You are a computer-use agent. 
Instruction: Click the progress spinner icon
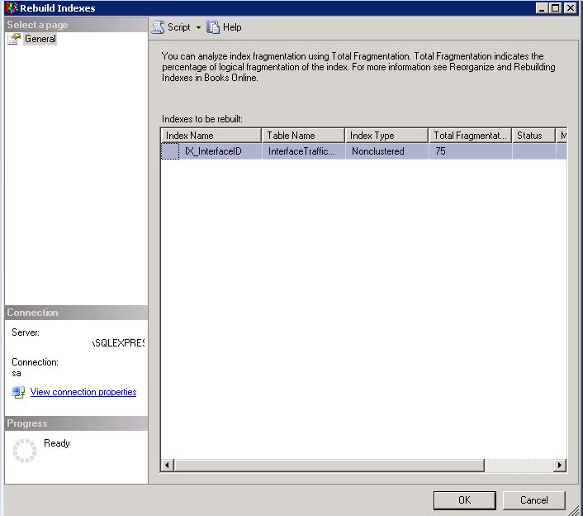[25, 451]
